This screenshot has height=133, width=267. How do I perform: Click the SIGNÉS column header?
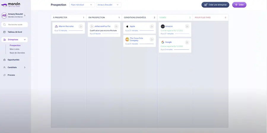pyautogui.click(x=175, y=18)
